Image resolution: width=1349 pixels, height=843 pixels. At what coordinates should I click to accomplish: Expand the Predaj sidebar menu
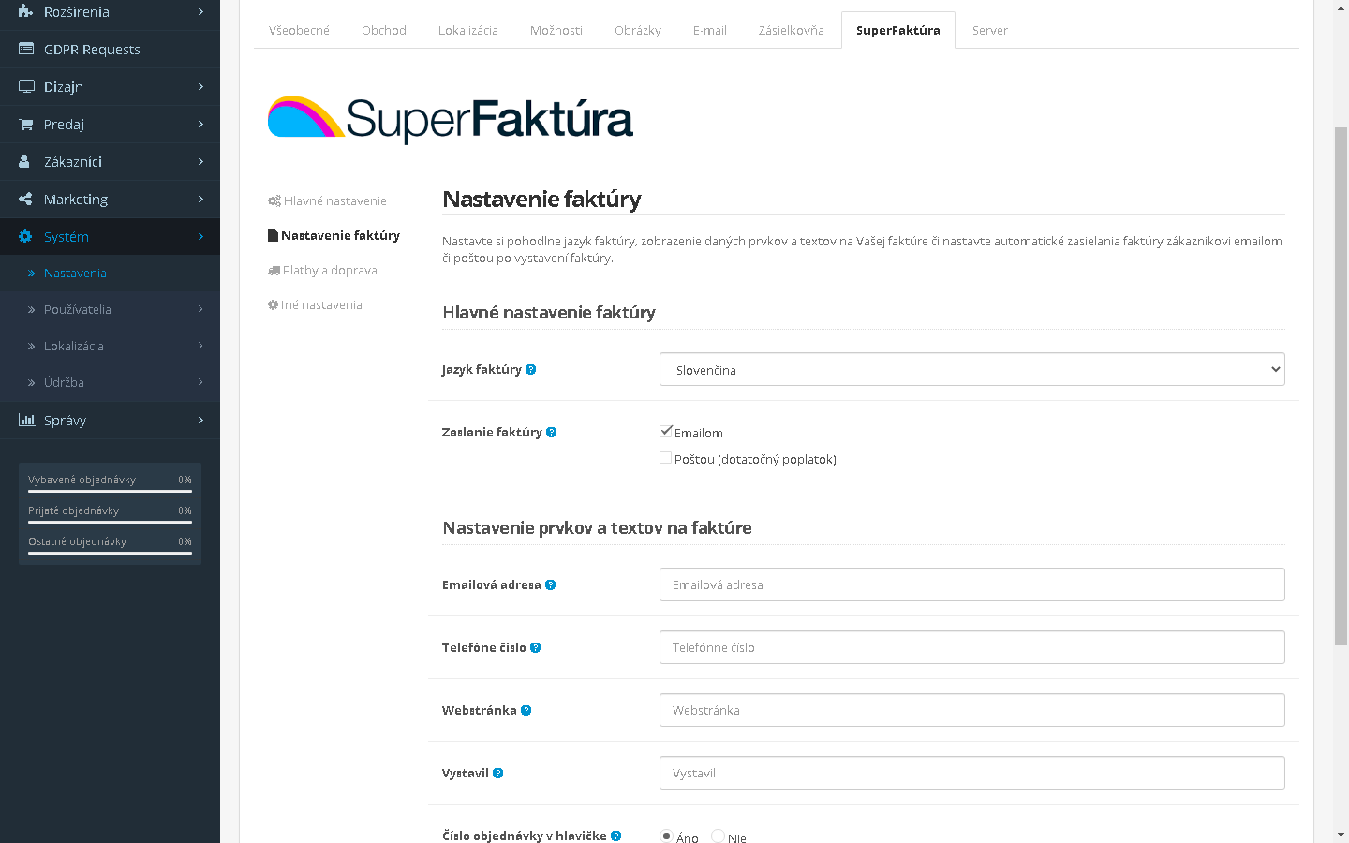tap(110, 124)
